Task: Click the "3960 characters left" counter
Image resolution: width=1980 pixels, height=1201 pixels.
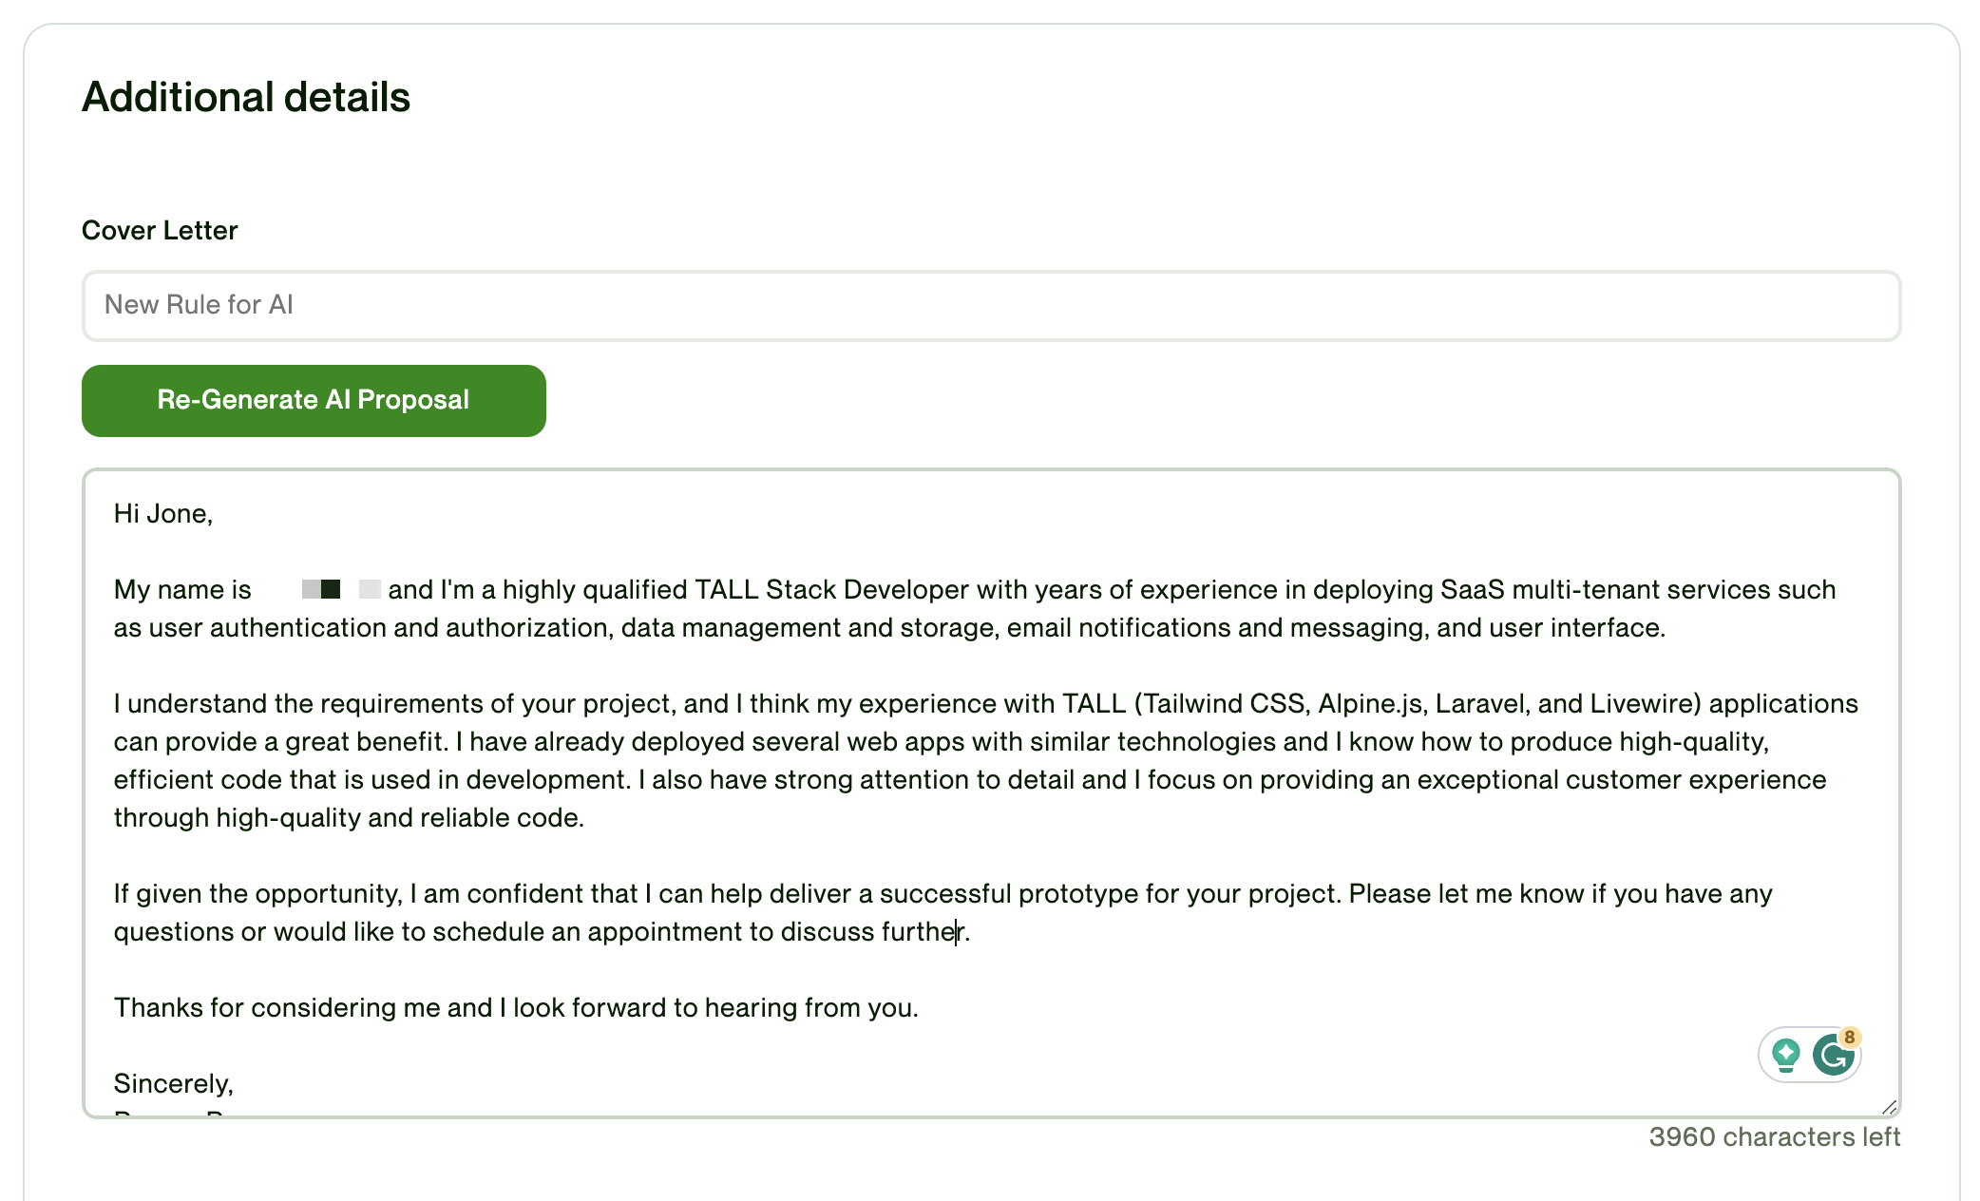Action: pyautogui.click(x=1773, y=1135)
